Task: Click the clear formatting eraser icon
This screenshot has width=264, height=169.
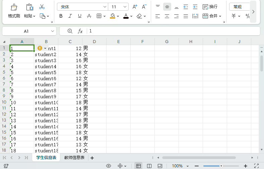Action: (140, 16)
